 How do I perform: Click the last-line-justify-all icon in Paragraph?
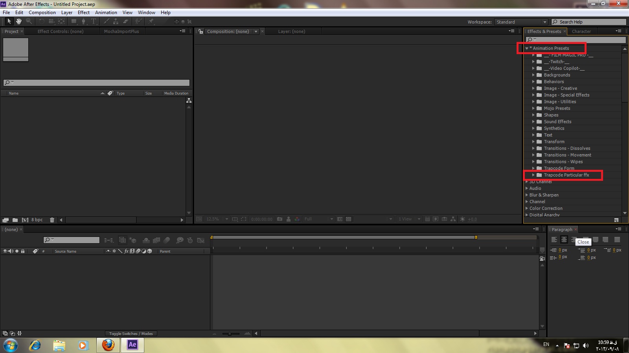[617, 240]
